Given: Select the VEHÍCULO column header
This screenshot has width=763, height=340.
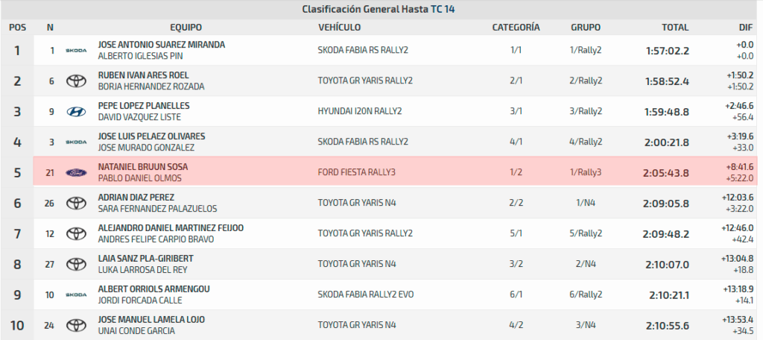Looking at the screenshot, I should click(339, 28).
